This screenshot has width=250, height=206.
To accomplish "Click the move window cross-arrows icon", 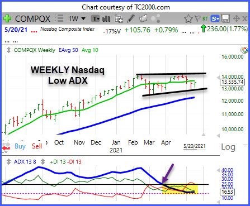I will pos(236,18).
